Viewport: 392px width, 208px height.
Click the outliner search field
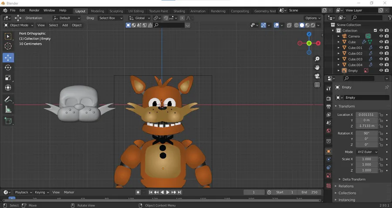point(366,18)
